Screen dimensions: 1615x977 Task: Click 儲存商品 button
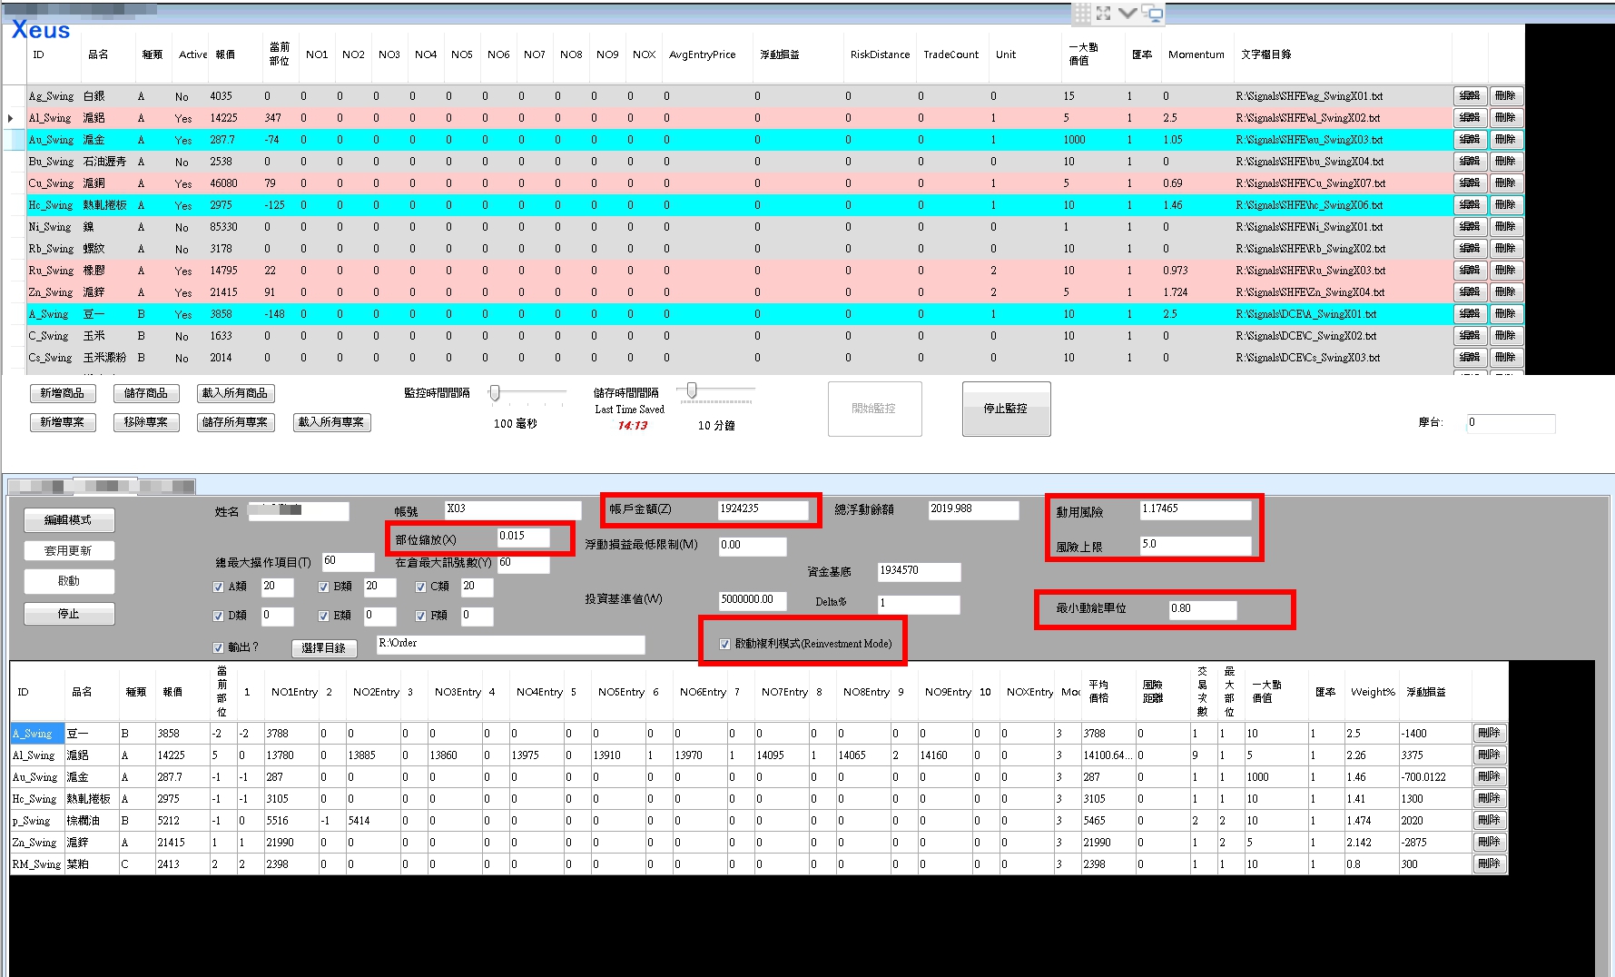pos(146,393)
